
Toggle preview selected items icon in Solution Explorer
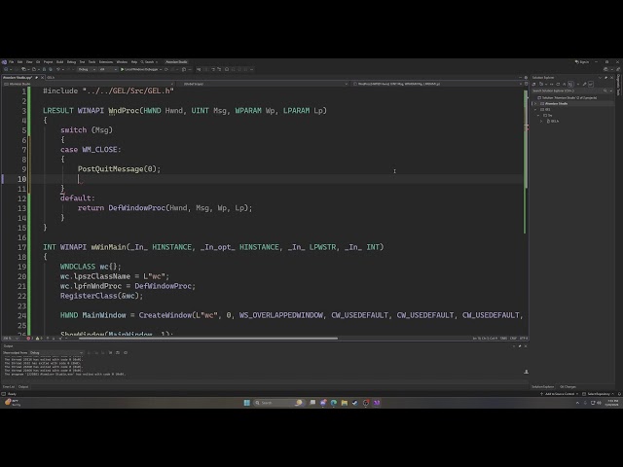(x=591, y=85)
